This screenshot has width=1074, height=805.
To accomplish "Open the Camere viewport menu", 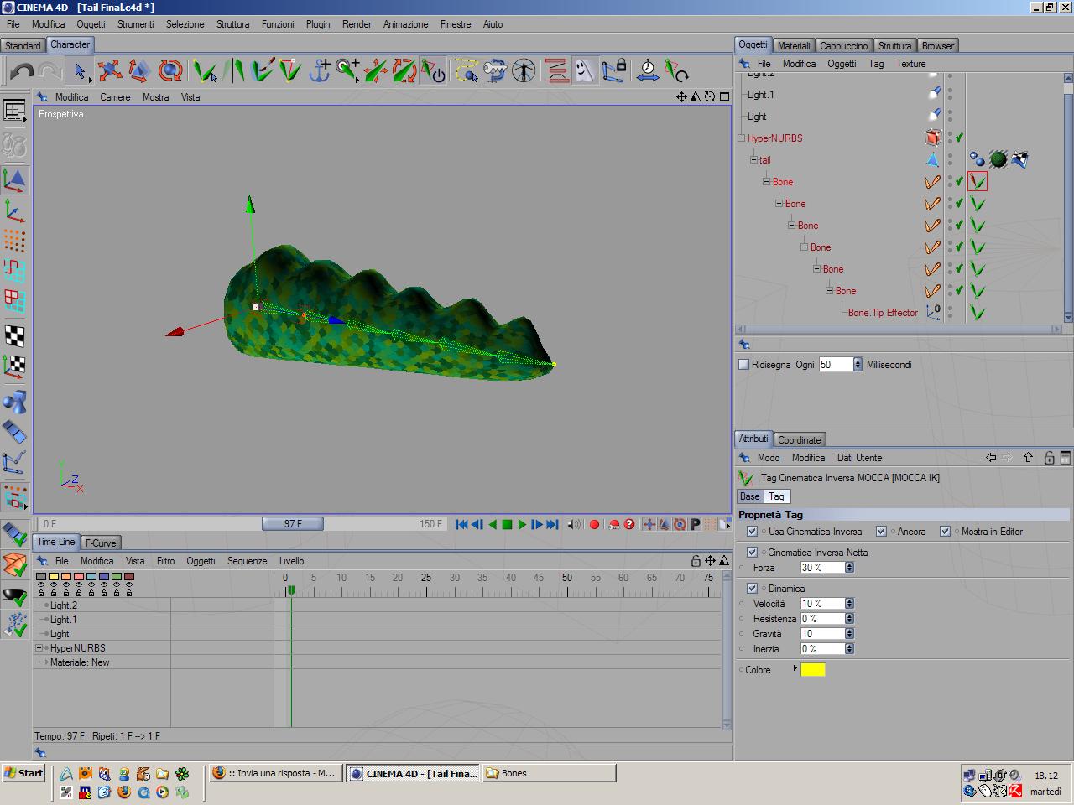I will point(115,97).
